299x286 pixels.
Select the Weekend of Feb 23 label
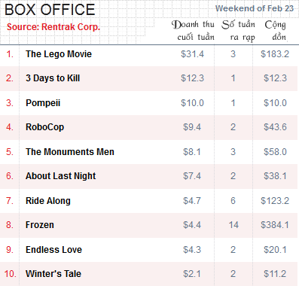coord(255,8)
